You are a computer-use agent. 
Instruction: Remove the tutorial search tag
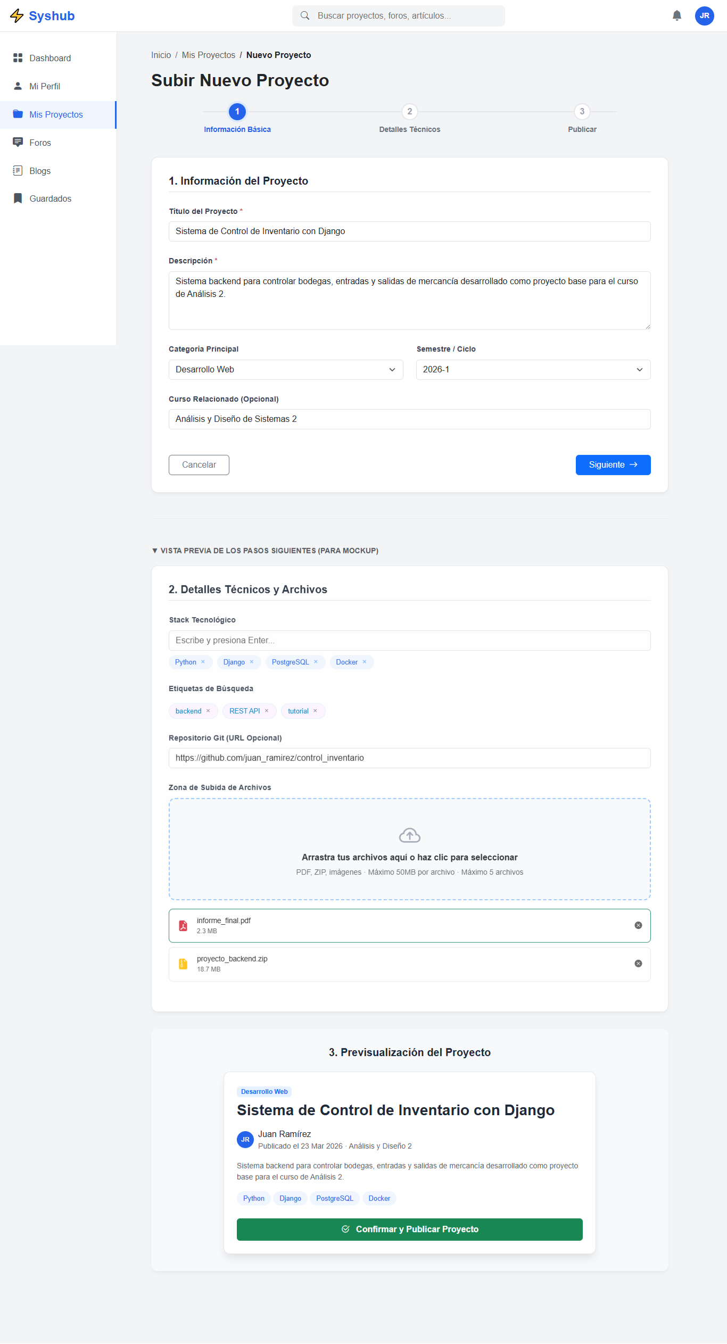click(x=315, y=711)
